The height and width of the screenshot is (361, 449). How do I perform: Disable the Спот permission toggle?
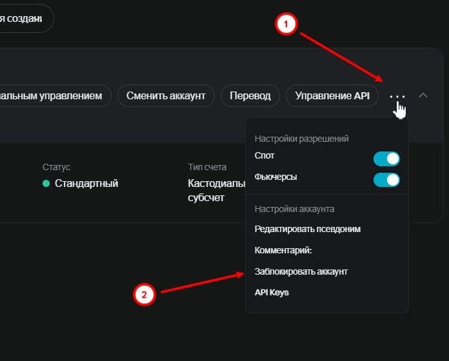(386, 159)
